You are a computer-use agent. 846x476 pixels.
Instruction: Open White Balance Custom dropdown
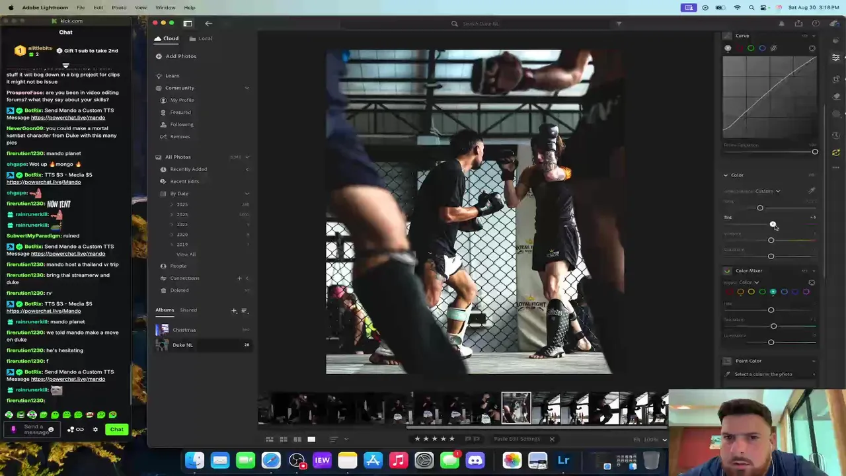click(767, 191)
